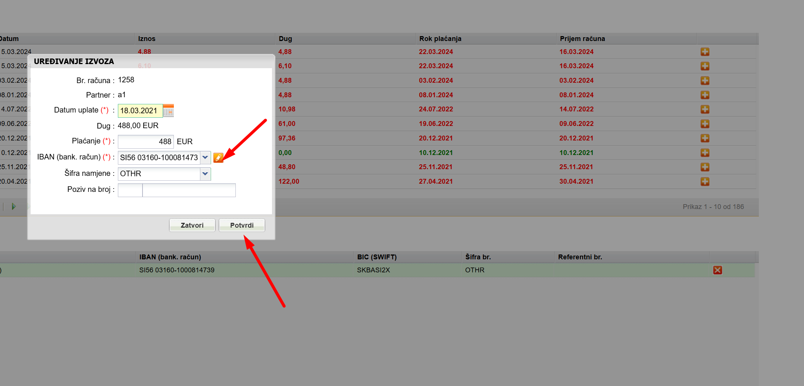Click the long Poziv na broj reference field

(189, 190)
